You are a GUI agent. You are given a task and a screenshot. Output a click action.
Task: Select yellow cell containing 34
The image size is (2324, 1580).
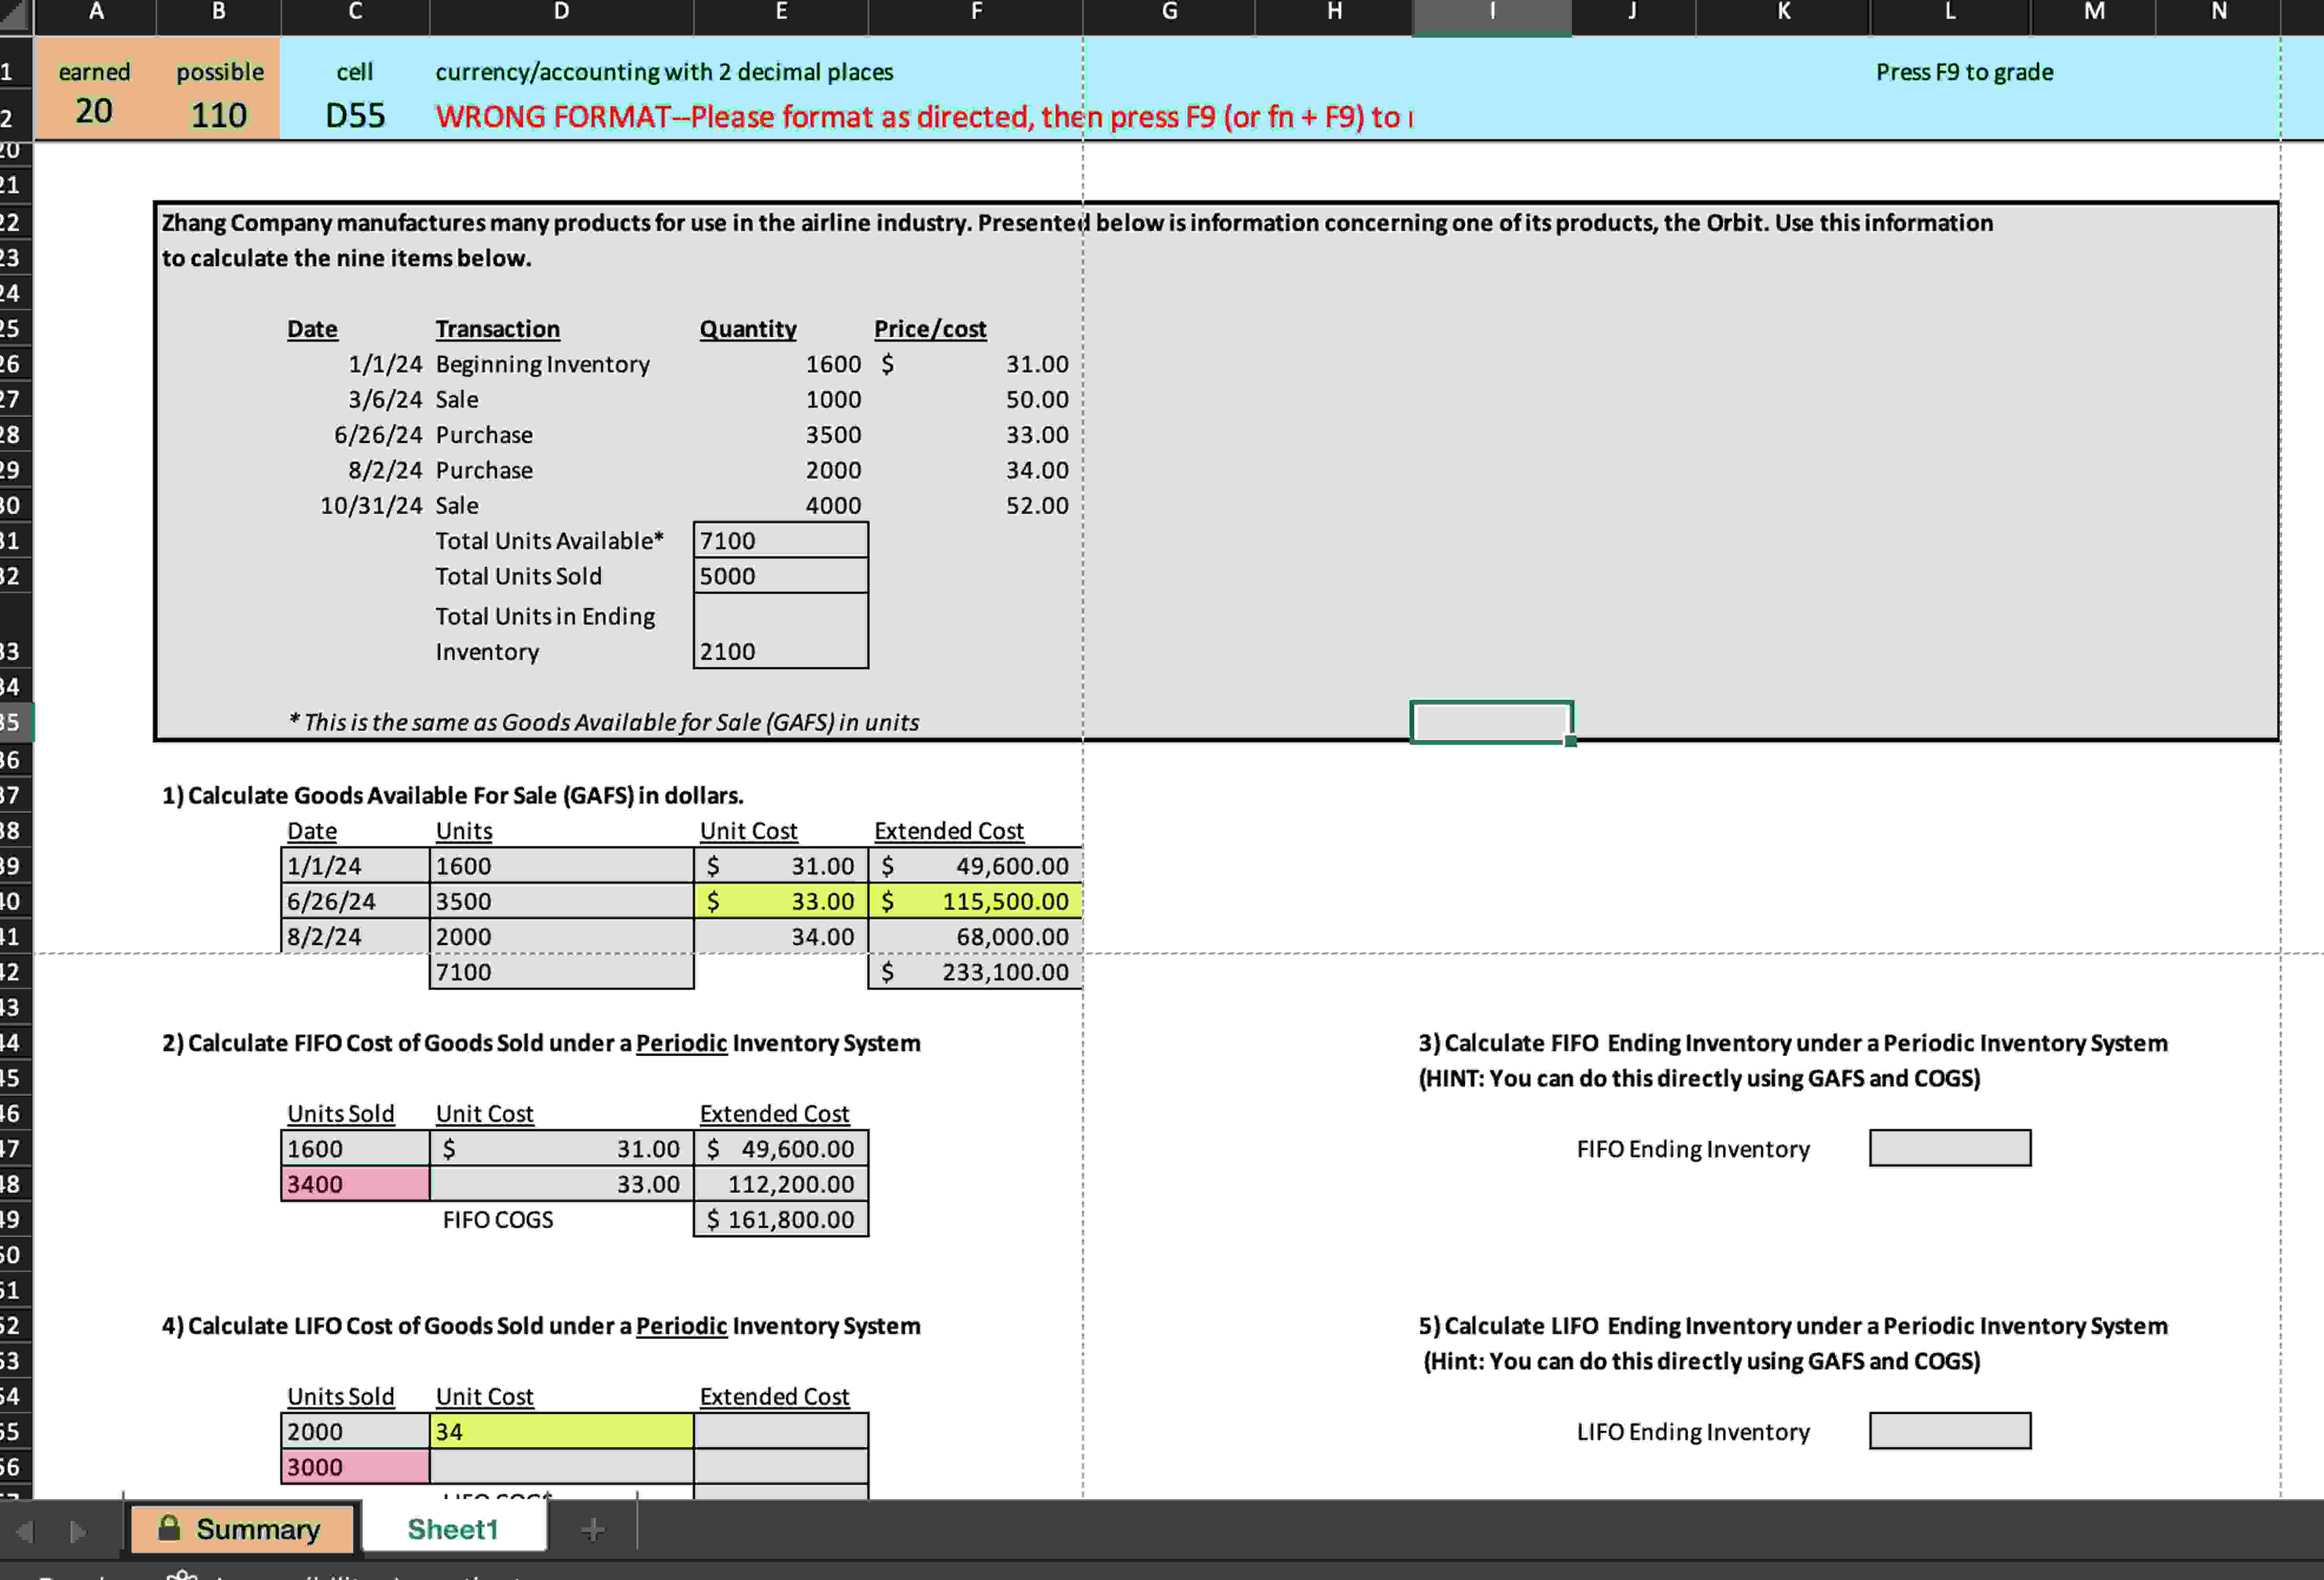[x=561, y=1431]
